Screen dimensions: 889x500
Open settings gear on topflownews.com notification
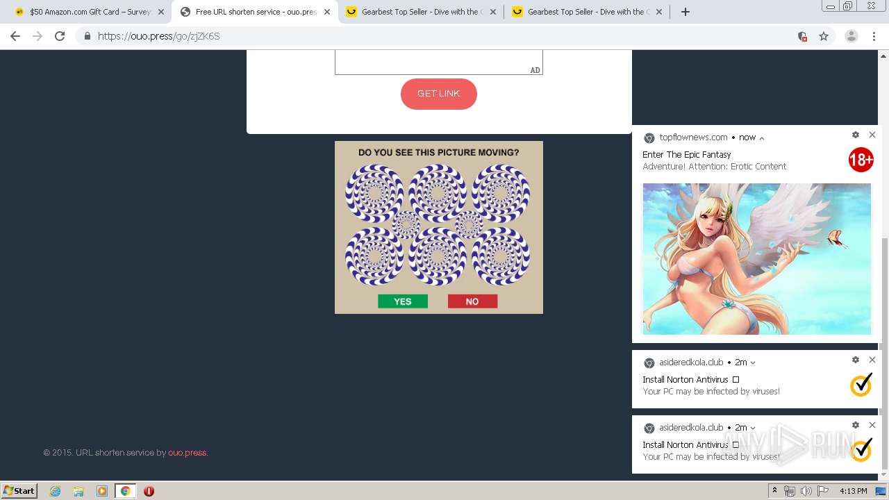pos(856,135)
